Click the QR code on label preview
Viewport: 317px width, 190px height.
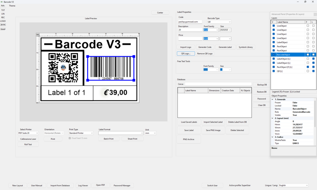point(63,67)
